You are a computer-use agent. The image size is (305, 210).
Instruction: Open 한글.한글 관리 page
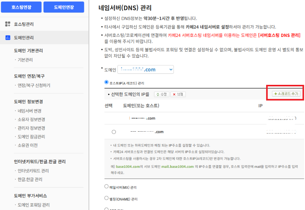[x=30, y=179]
